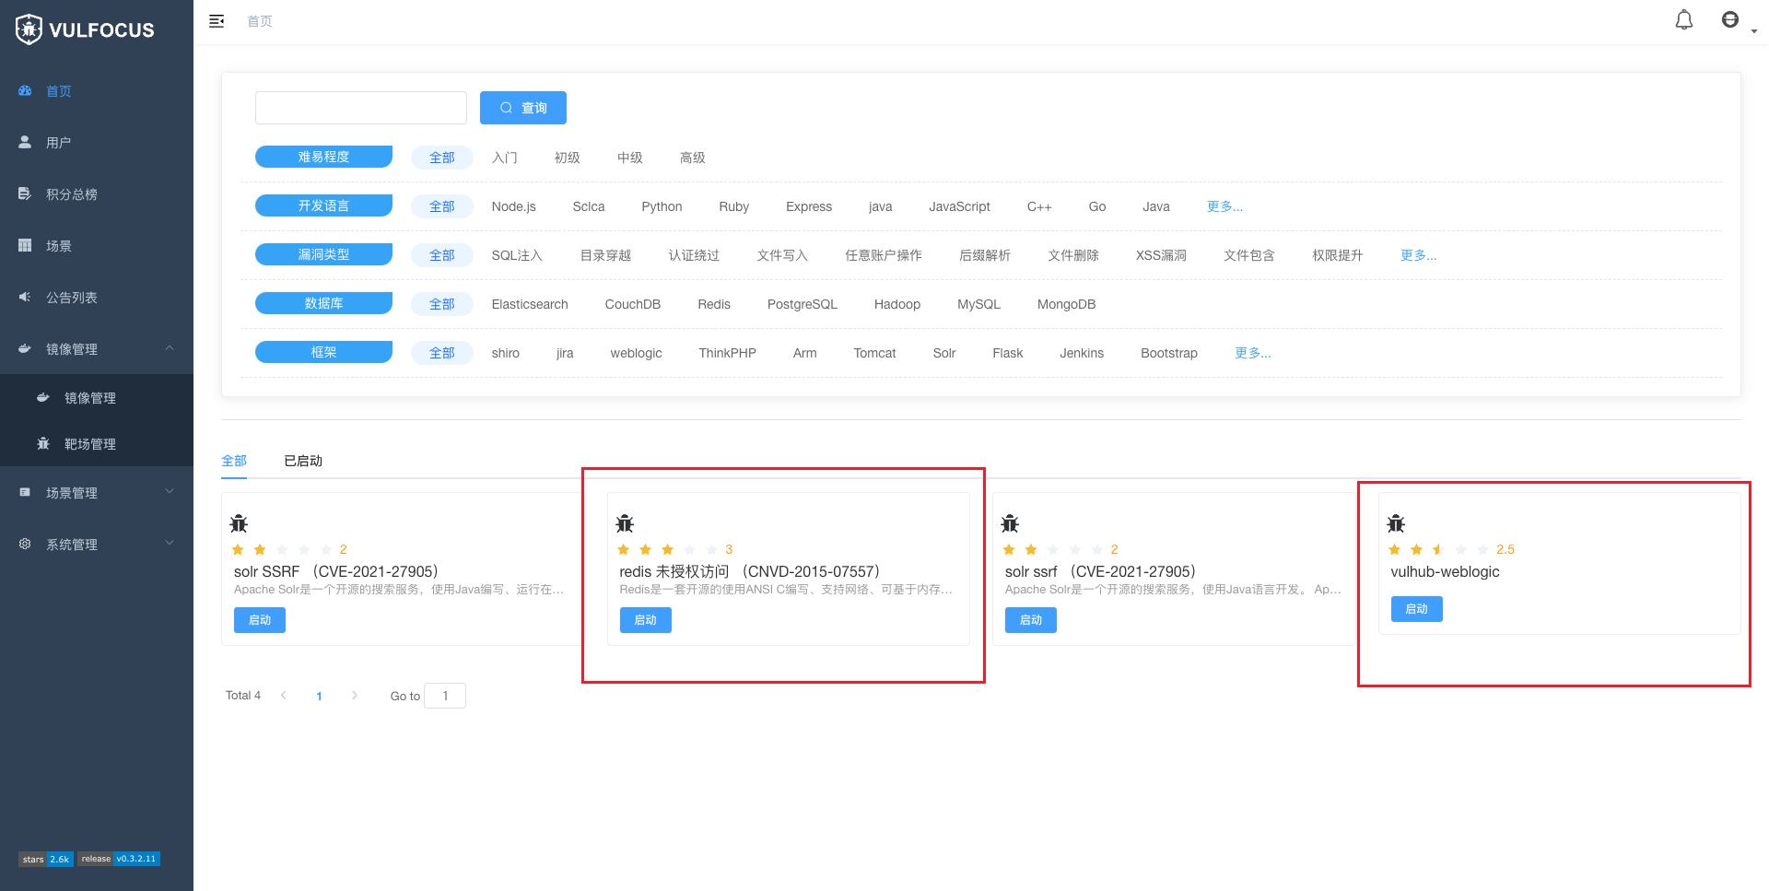Open 积分总榜 in the sidebar

tap(97, 194)
